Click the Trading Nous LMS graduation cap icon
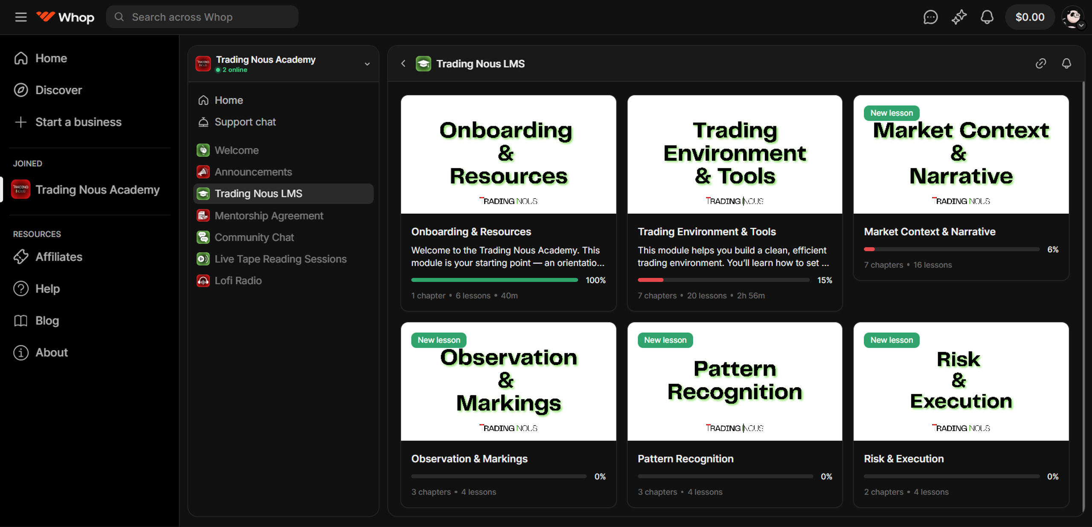 pyautogui.click(x=203, y=194)
